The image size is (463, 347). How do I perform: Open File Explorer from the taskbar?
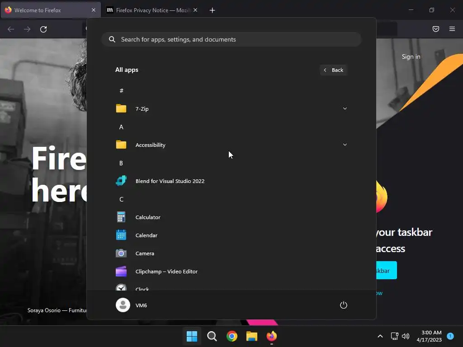click(252, 336)
